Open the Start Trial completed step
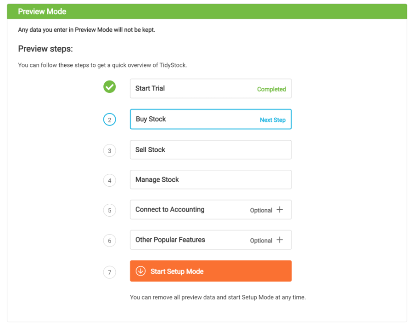The image size is (415, 333). (211, 89)
